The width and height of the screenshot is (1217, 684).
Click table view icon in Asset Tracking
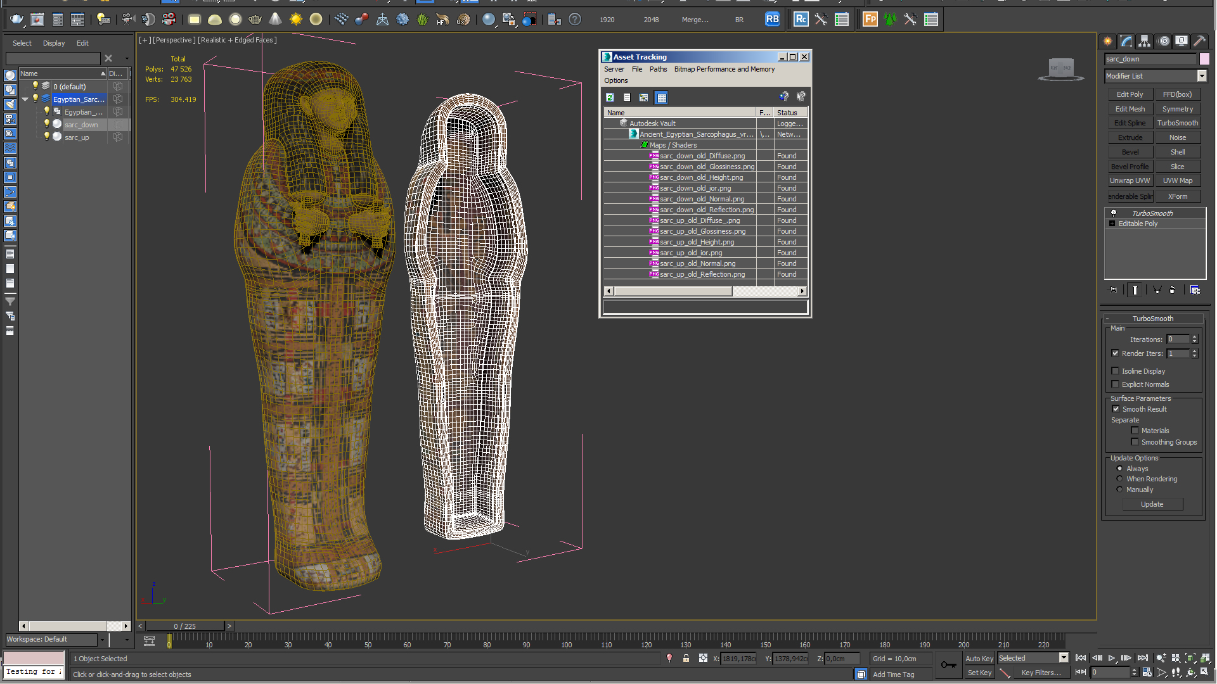(x=662, y=98)
